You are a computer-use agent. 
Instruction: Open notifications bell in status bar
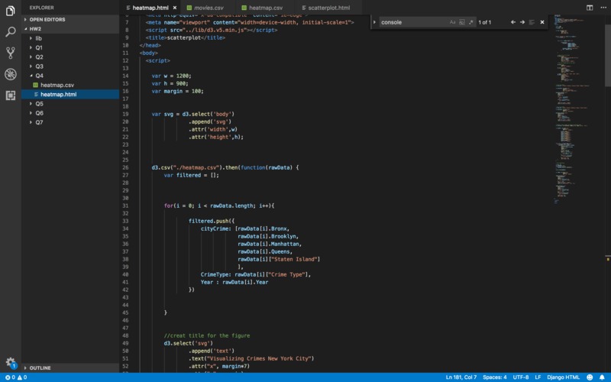pos(602,377)
